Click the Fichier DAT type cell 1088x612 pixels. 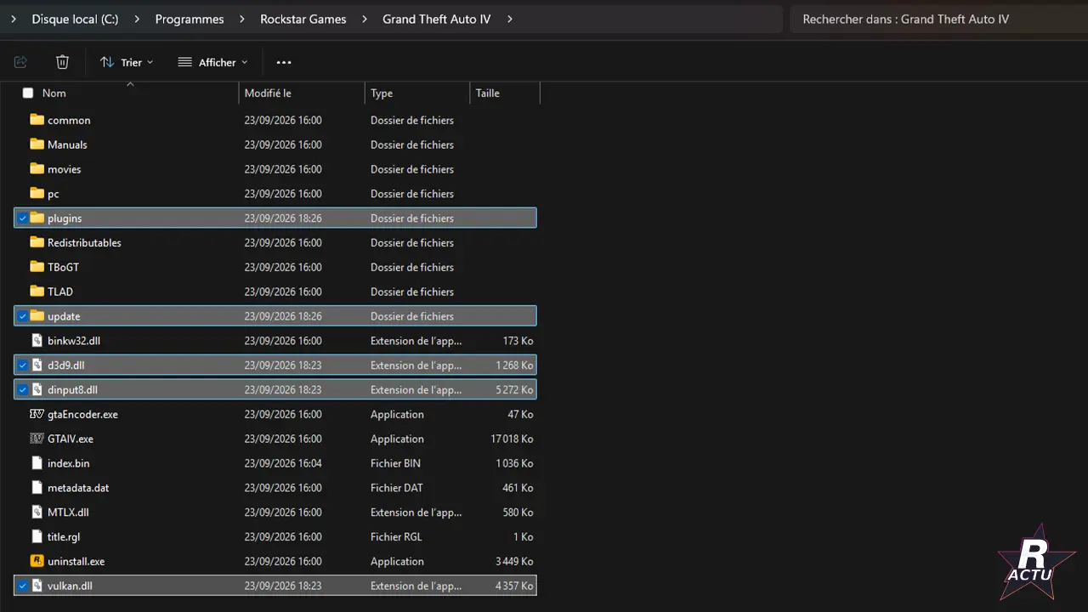pos(396,489)
